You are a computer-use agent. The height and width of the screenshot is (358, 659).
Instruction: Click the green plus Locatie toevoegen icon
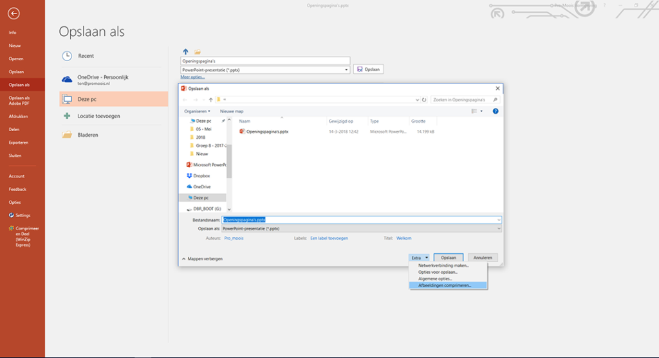[67, 116]
